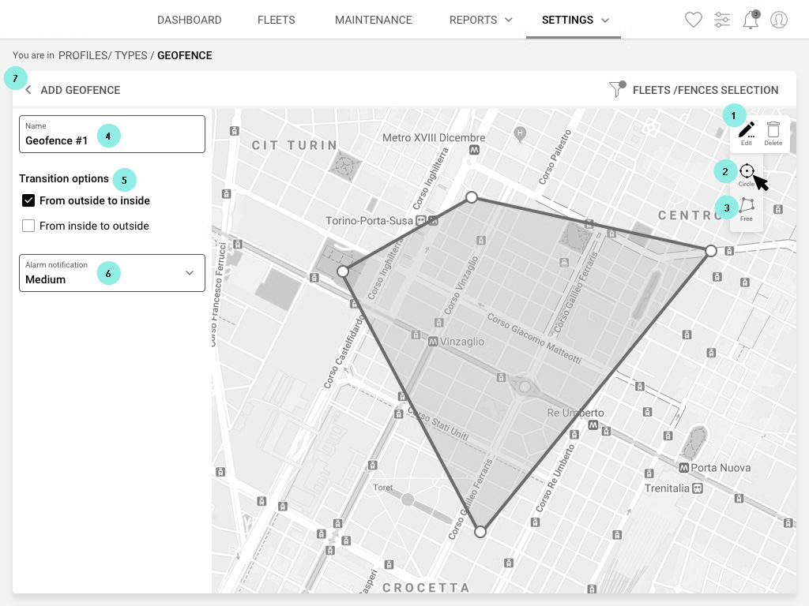Screen dimensions: 809x606
Task: Open FLEETS /FENCES SELECTION filter
Action: click(694, 90)
